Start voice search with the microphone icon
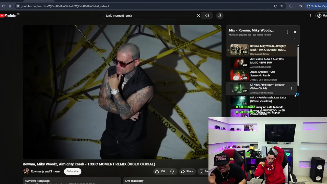Viewport: 327px width, 184px height. [x=220, y=16]
